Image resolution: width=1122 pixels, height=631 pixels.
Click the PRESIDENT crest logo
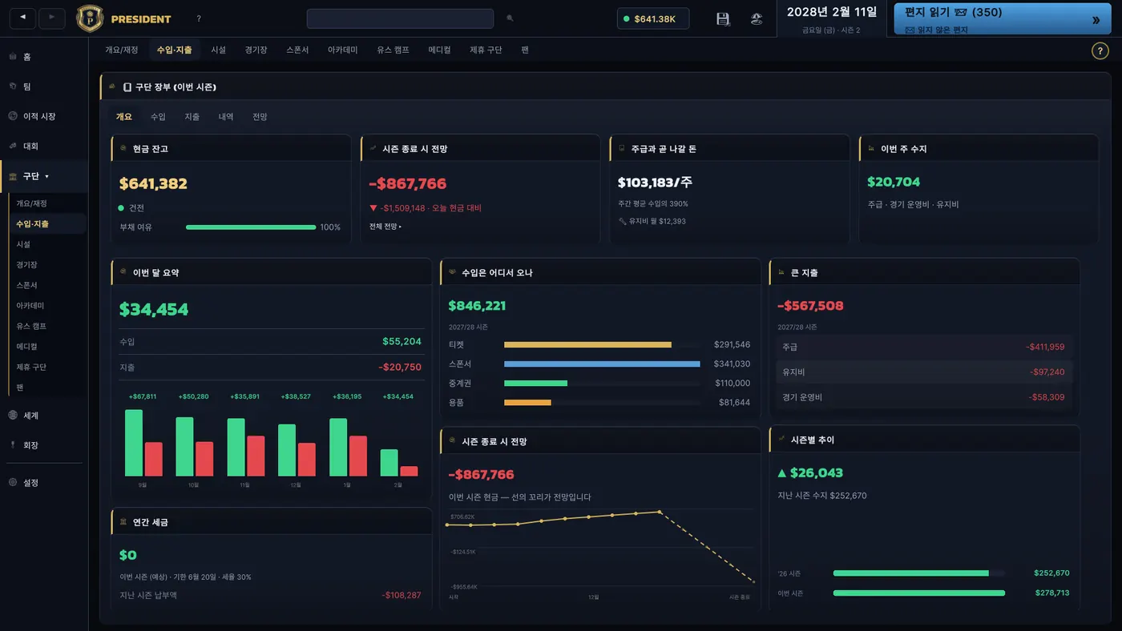point(90,18)
